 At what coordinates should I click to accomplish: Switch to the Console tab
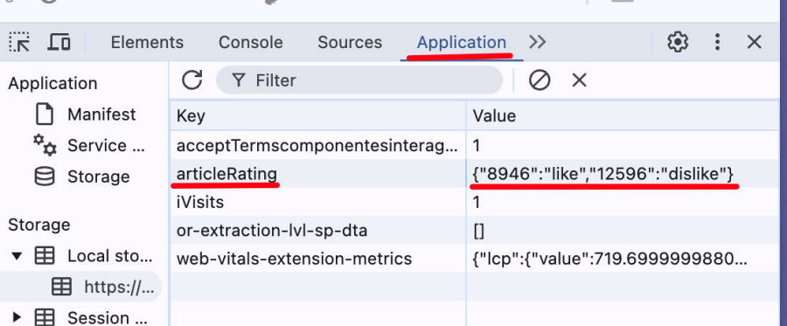[250, 42]
